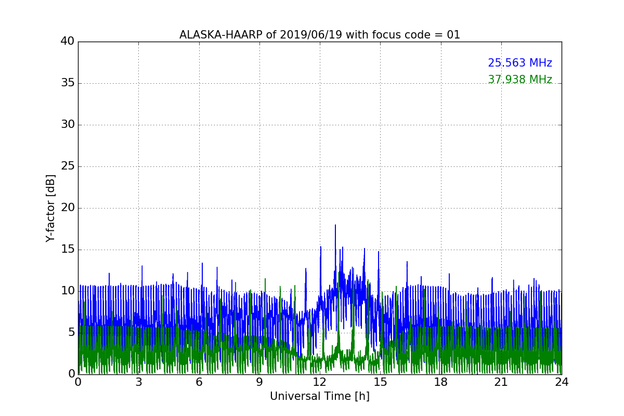This screenshot has width=624, height=416.
Task: Click the Y-factor [dB] axis label
Action: click(x=50, y=208)
